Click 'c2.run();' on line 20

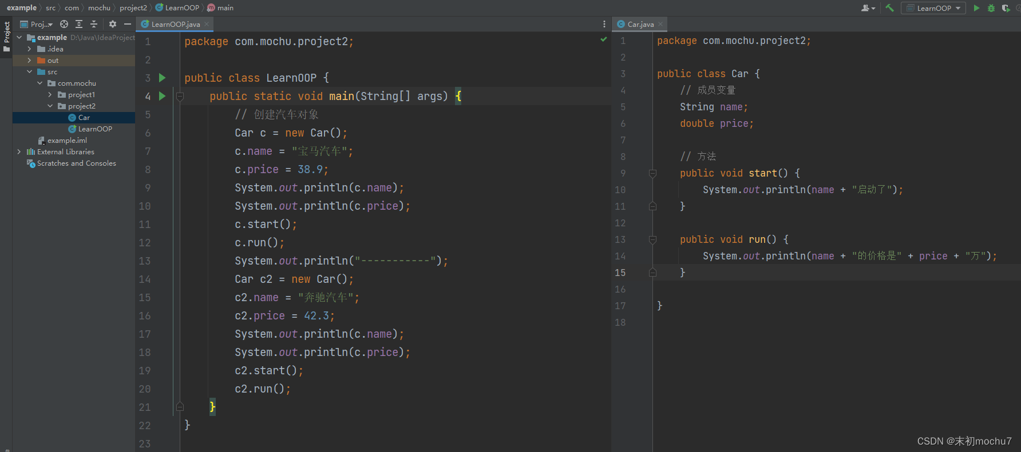[x=263, y=389]
